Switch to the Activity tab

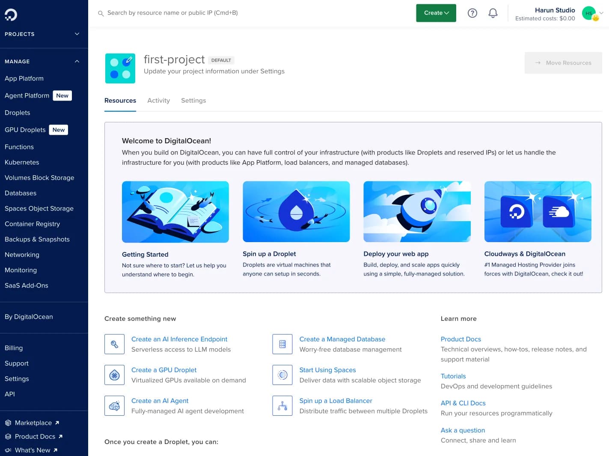coord(158,101)
